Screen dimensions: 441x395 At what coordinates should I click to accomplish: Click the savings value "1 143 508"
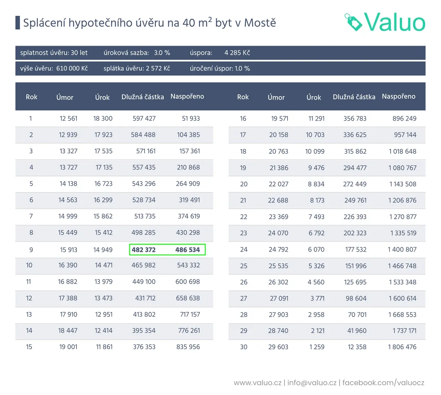coord(403,184)
